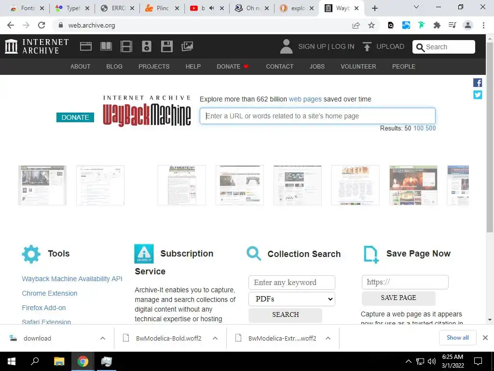Open the CONTACT menu item
The height and width of the screenshot is (371, 494).
(279, 67)
